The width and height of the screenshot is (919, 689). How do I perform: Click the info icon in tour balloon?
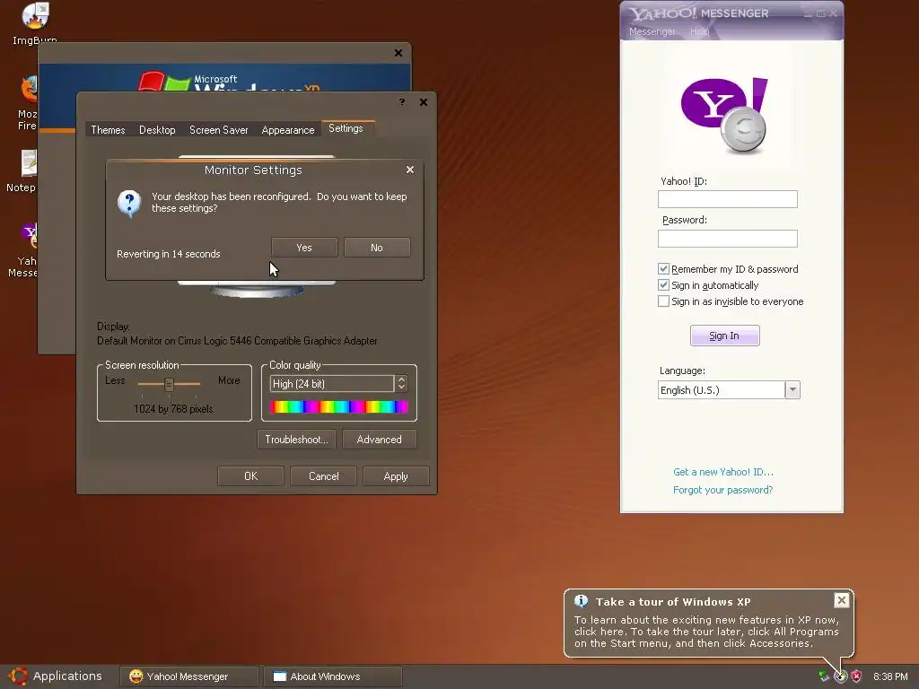click(x=581, y=601)
